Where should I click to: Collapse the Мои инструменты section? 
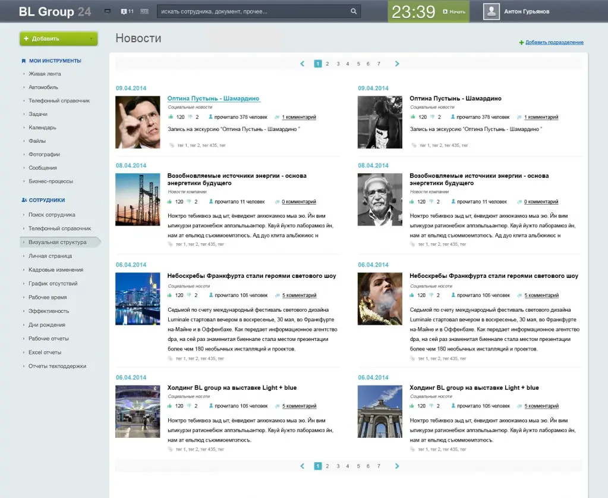click(55, 61)
